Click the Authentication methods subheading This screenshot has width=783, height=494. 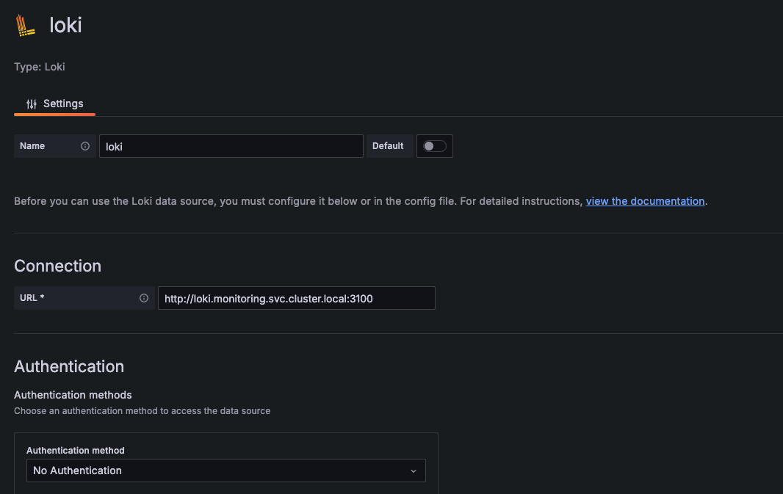73,395
